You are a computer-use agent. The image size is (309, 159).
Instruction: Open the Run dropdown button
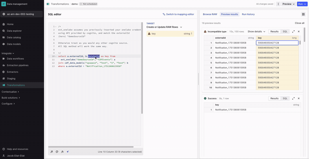point(302,4)
